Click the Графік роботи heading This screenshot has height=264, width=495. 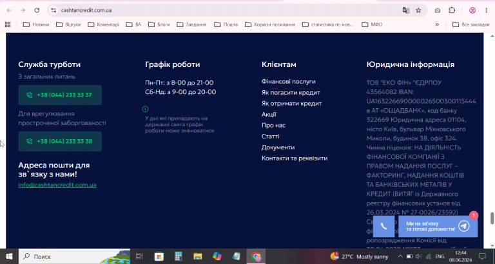tap(172, 64)
